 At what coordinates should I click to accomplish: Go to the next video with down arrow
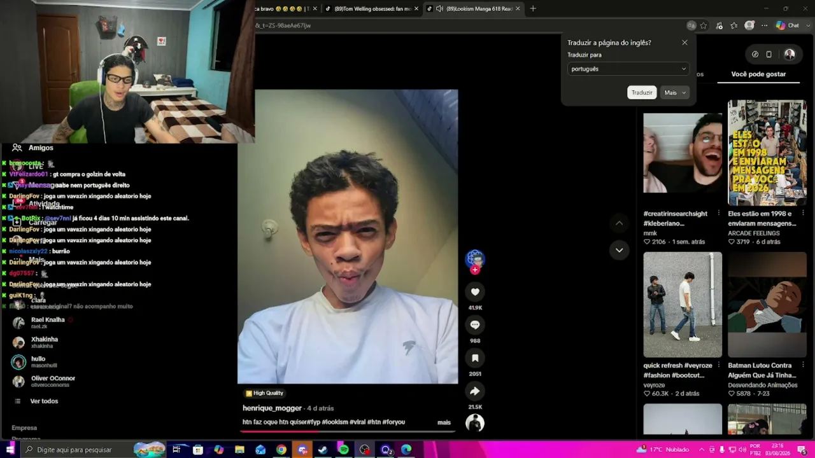coord(619,251)
